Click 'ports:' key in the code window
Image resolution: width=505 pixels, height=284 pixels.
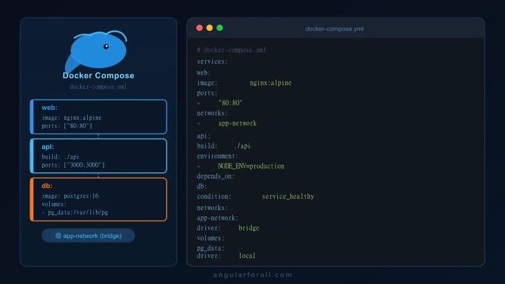[207, 93]
